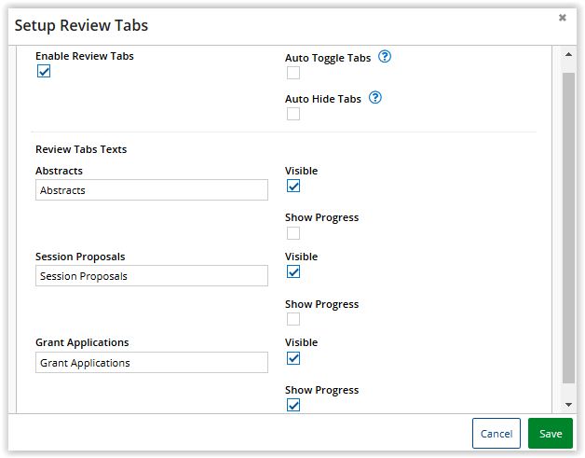585x458 pixels.
Task: Close the Setup Review Tabs dialog
Action: coord(563,18)
